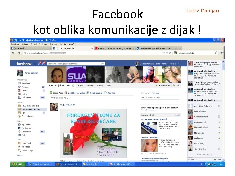Image resolution: width=235 pixels, height=176 pixels.
Task: Click See All sponsored link
Action: pos(177,115)
